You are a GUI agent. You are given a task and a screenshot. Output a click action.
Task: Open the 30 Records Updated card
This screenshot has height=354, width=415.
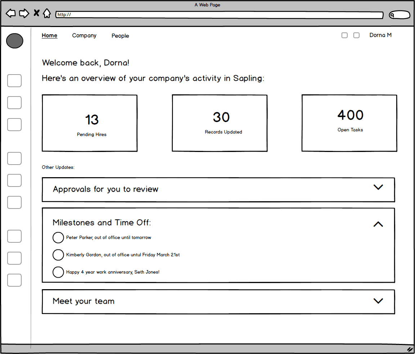(x=220, y=123)
